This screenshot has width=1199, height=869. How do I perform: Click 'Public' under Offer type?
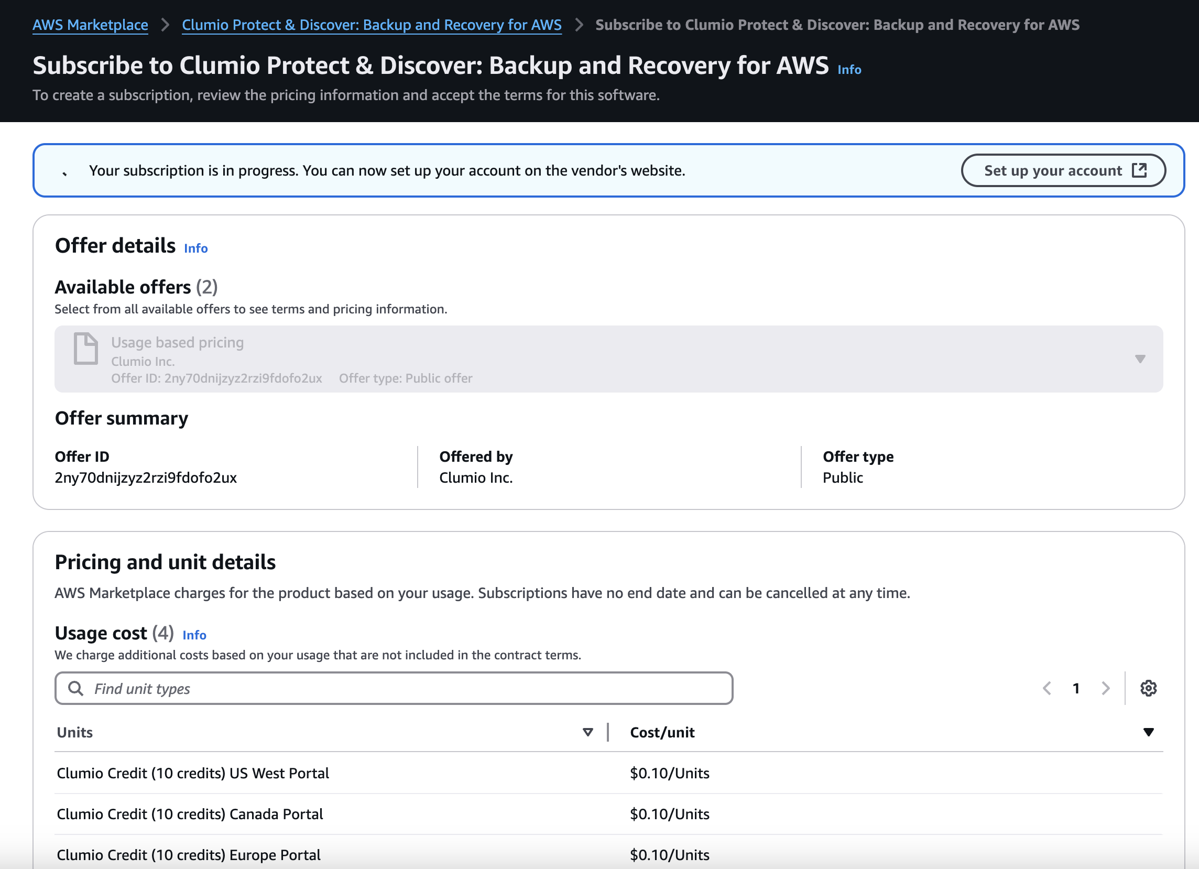[843, 478]
